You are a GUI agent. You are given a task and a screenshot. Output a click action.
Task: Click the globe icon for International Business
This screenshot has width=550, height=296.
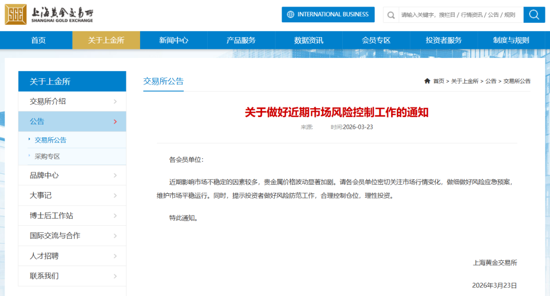(291, 15)
